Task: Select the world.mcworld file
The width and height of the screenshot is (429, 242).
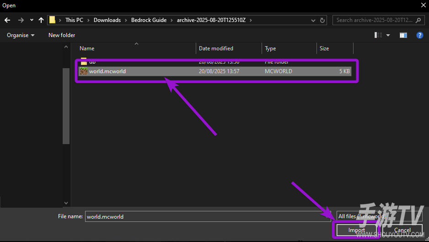Action: point(215,71)
